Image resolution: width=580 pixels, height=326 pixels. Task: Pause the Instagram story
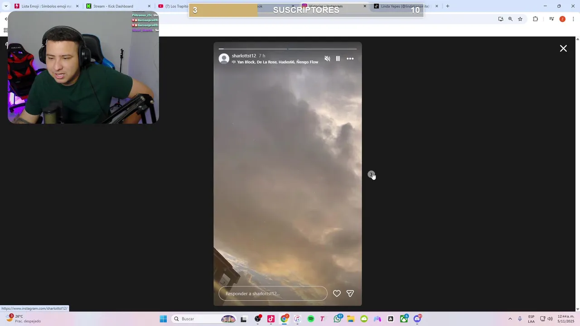(x=338, y=58)
